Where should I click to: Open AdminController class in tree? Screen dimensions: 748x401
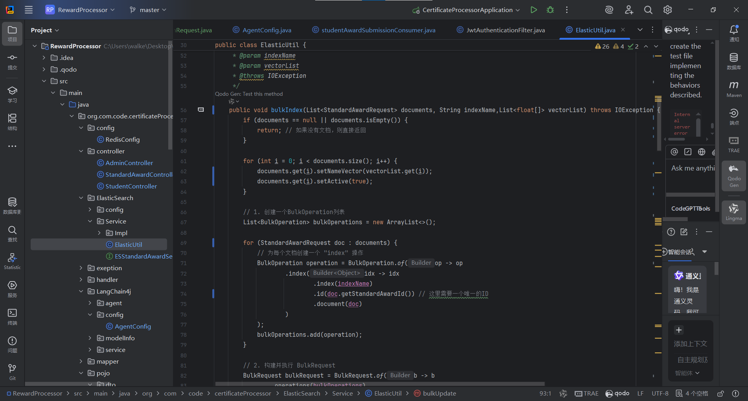coord(125,163)
